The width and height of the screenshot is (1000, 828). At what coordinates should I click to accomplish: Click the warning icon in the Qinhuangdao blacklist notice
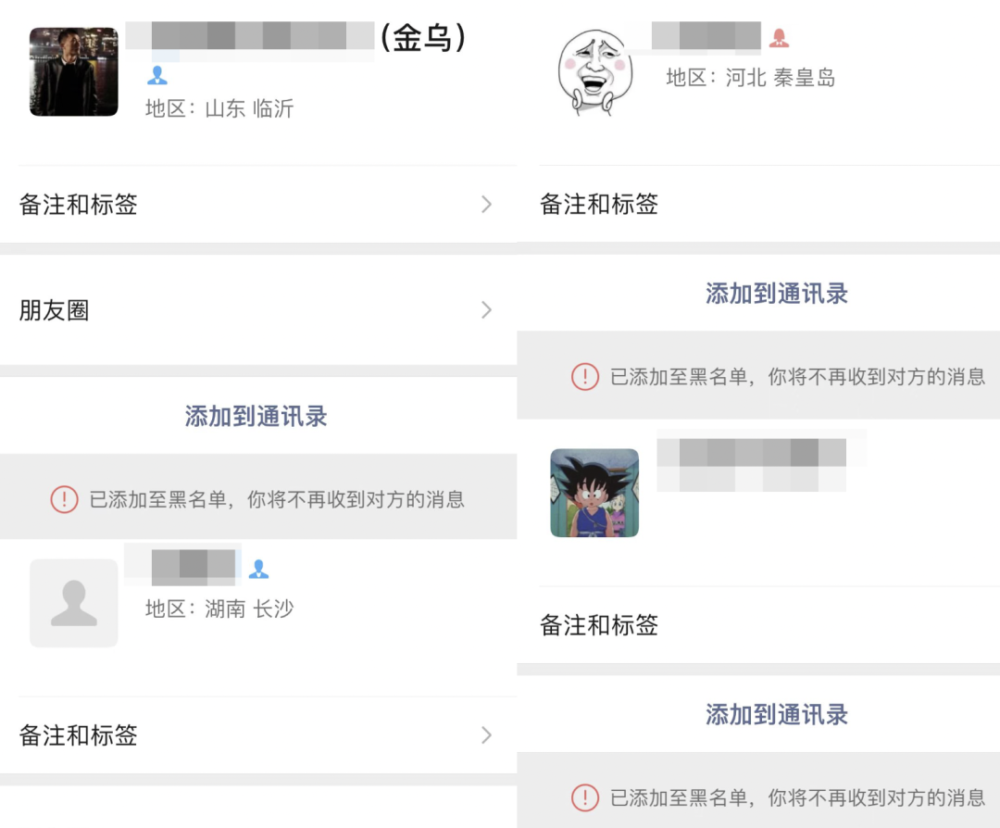585,376
